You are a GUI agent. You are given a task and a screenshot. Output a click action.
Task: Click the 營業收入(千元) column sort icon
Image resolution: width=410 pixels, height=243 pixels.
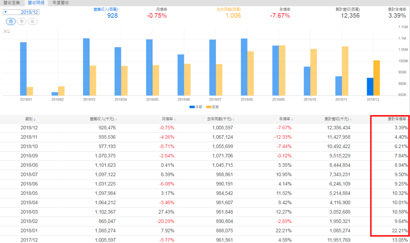coord(116,120)
